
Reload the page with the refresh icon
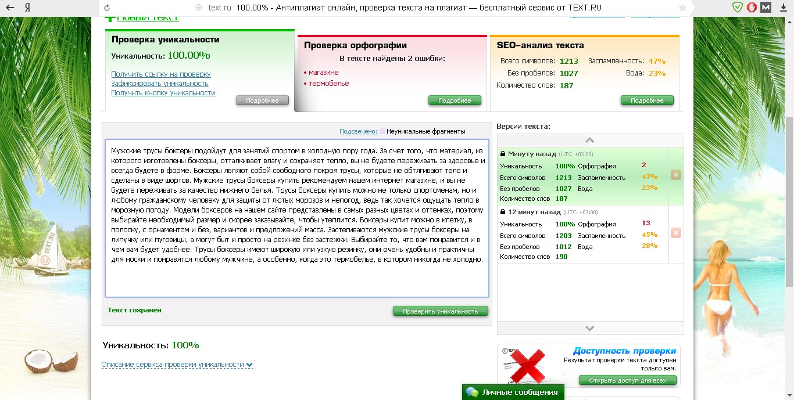point(106,8)
